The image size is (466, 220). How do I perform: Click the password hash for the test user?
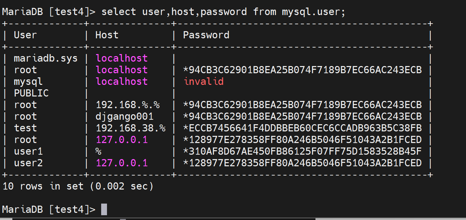[302, 128]
